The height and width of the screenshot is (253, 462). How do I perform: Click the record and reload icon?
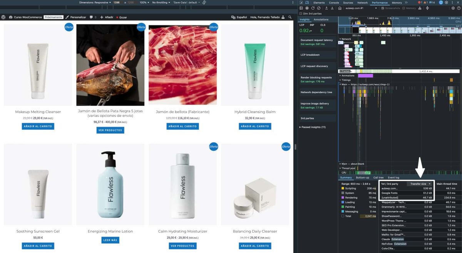(x=313, y=8)
